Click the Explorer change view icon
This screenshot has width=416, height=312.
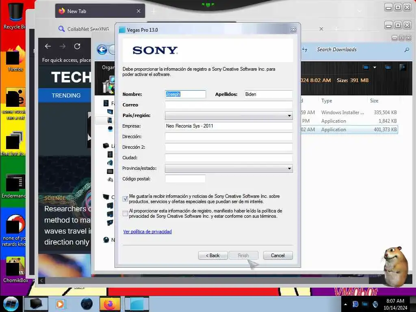coord(366,67)
